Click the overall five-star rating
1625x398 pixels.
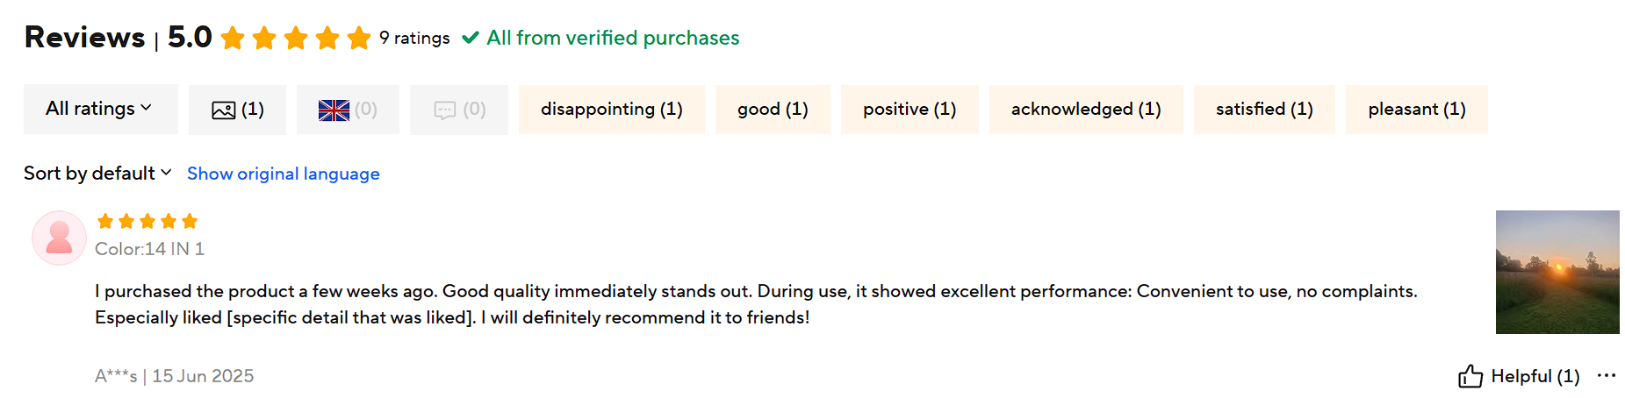pyautogui.click(x=296, y=38)
